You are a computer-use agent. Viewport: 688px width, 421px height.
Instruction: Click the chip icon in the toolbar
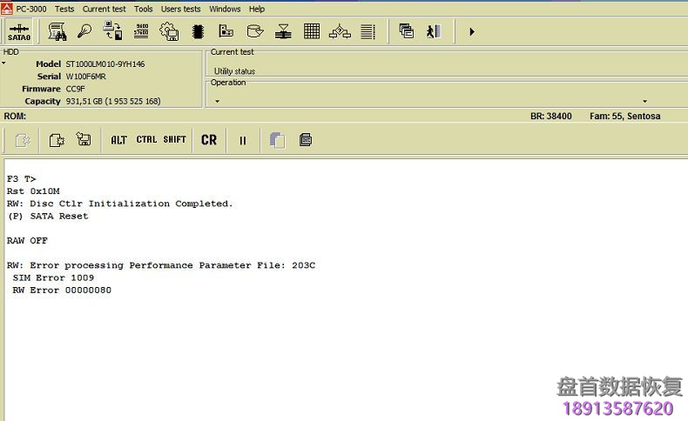198,32
